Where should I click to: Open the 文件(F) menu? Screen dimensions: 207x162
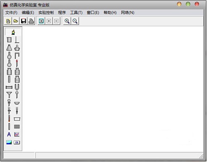[x=11, y=13]
